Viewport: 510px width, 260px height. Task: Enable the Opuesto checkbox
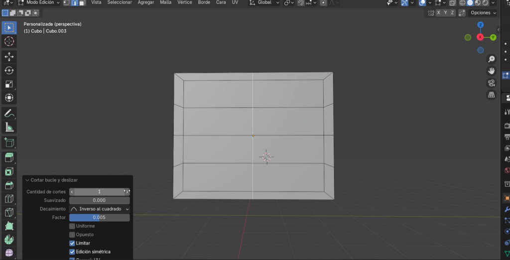point(72,234)
